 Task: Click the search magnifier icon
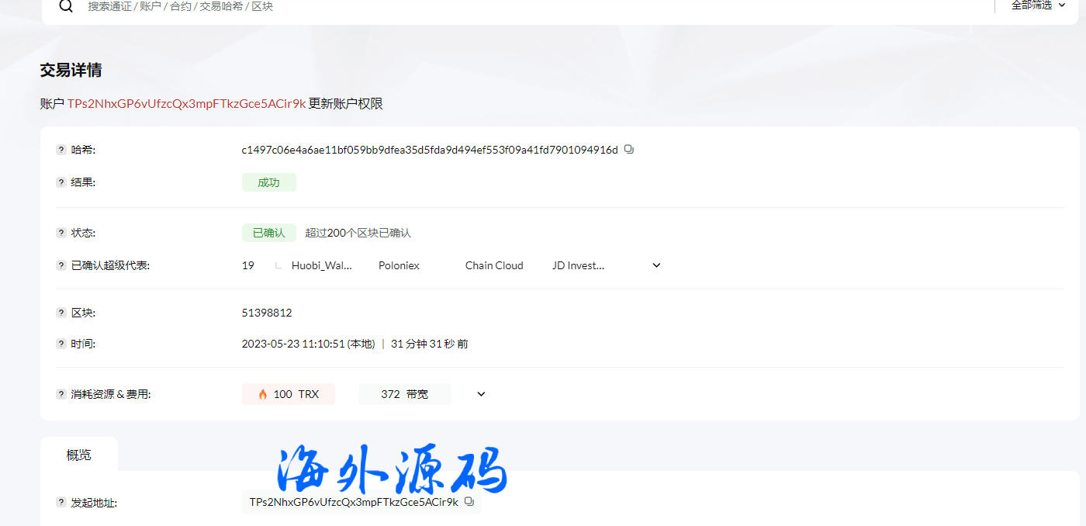pos(66,5)
